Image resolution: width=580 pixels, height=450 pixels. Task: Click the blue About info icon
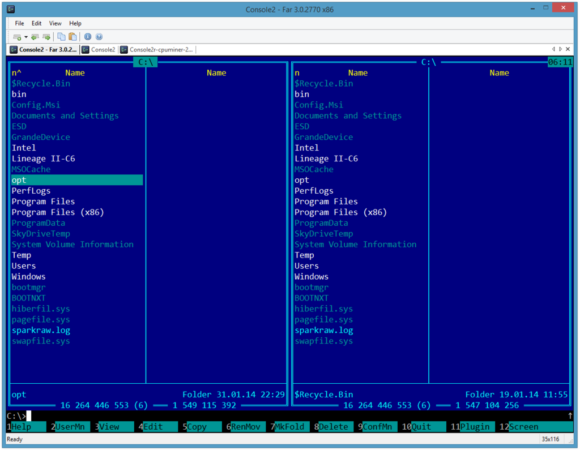coord(88,37)
